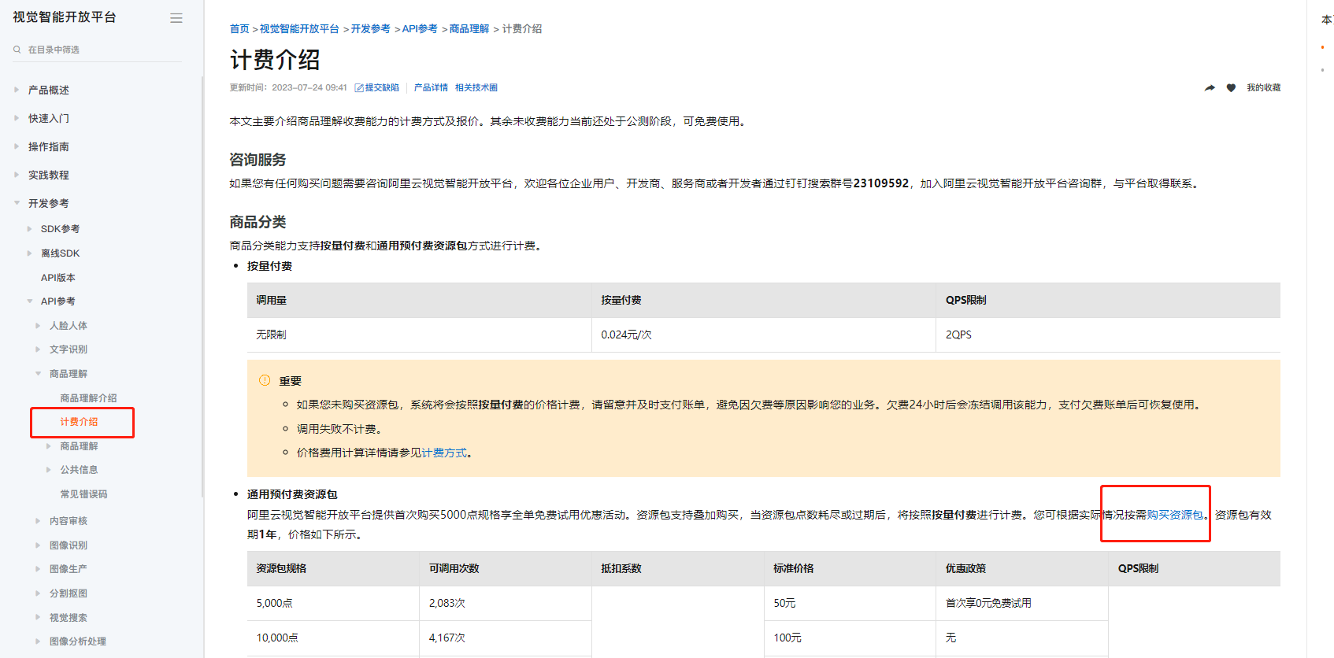
Task: Open API参考 breadcrumb link
Action: pyautogui.click(x=420, y=29)
